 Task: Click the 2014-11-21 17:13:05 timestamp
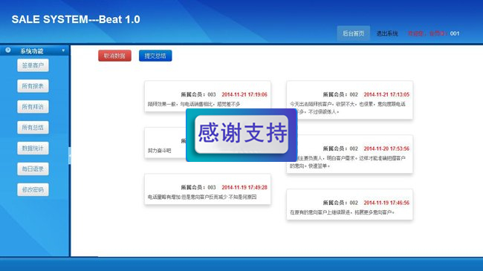coord(386,94)
